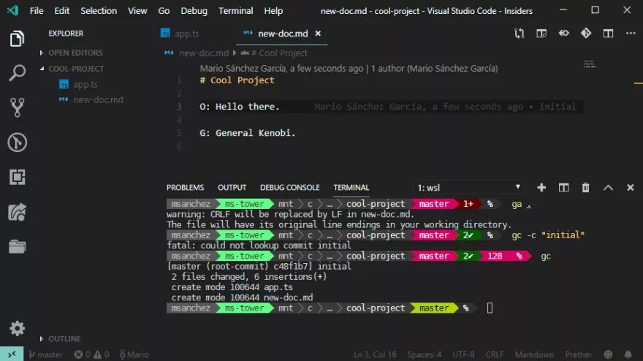Switch to the Output panel tab

pyautogui.click(x=232, y=188)
